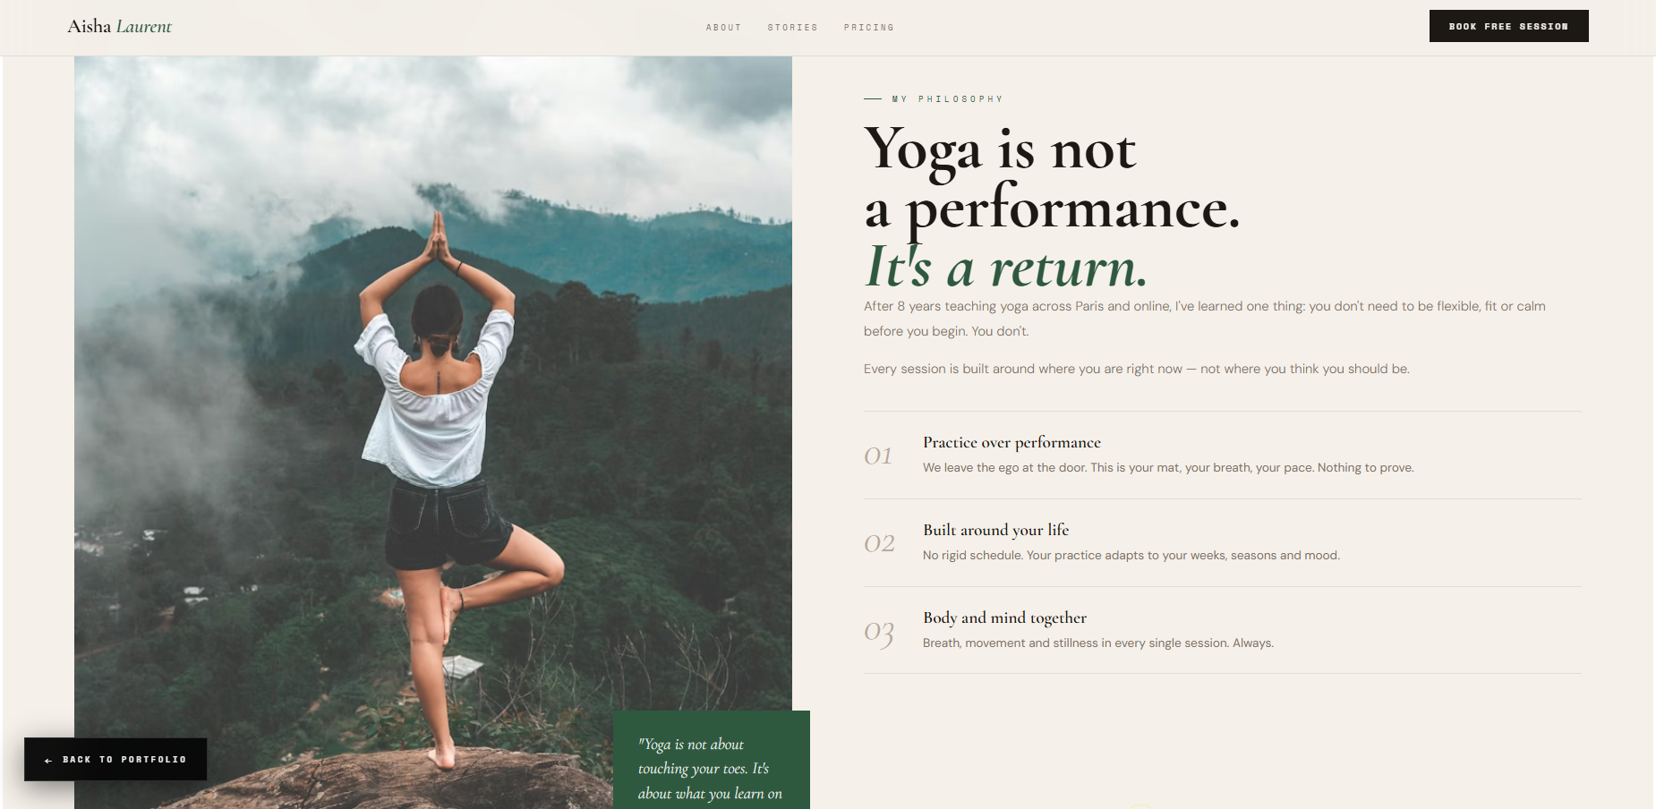The image size is (1656, 809).
Task: Click the green It's a return text
Action: click(1005, 267)
